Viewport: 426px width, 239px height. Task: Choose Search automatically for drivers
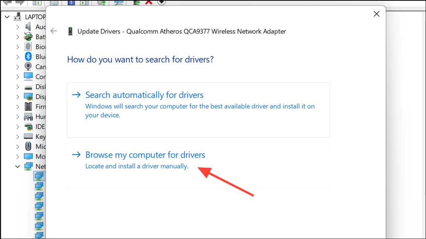(x=144, y=95)
